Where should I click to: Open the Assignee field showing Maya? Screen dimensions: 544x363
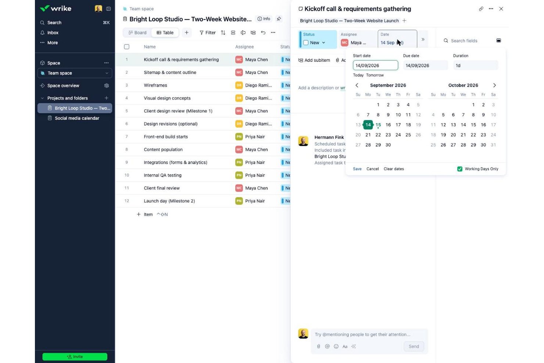[358, 39]
